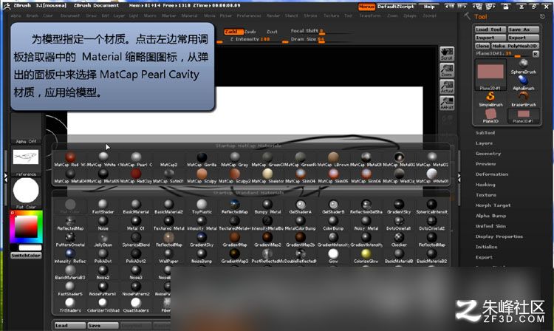This screenshot has height=331, width=554.
Task: Click the Flat Color material thumbnail on left
Action: coord(26,193)
